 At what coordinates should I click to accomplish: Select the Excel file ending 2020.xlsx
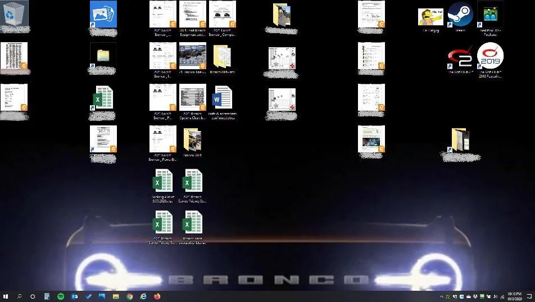tap(163, 185)
